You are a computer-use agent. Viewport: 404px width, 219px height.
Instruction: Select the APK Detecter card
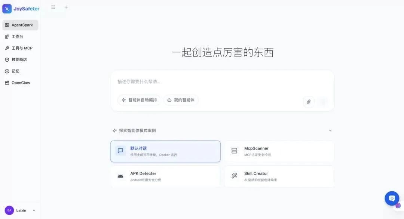coord(165,176)
